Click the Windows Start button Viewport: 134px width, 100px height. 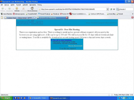coord(6,98)
